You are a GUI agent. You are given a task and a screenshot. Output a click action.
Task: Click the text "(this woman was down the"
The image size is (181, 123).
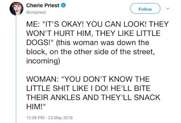point(103,43)
